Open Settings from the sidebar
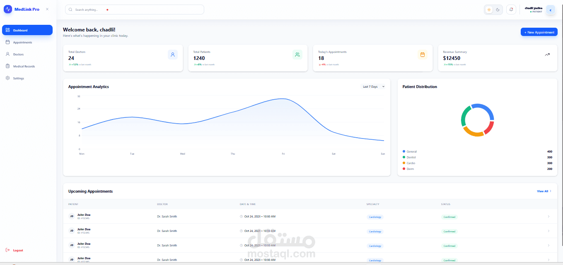Viewport: 563px width, 265px height. [27, 78]
